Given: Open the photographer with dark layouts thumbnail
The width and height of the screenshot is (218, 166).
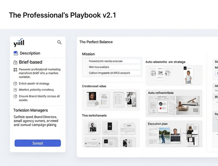Looking at the screenshot, I should pyautogui.click(x=192, y=135).
